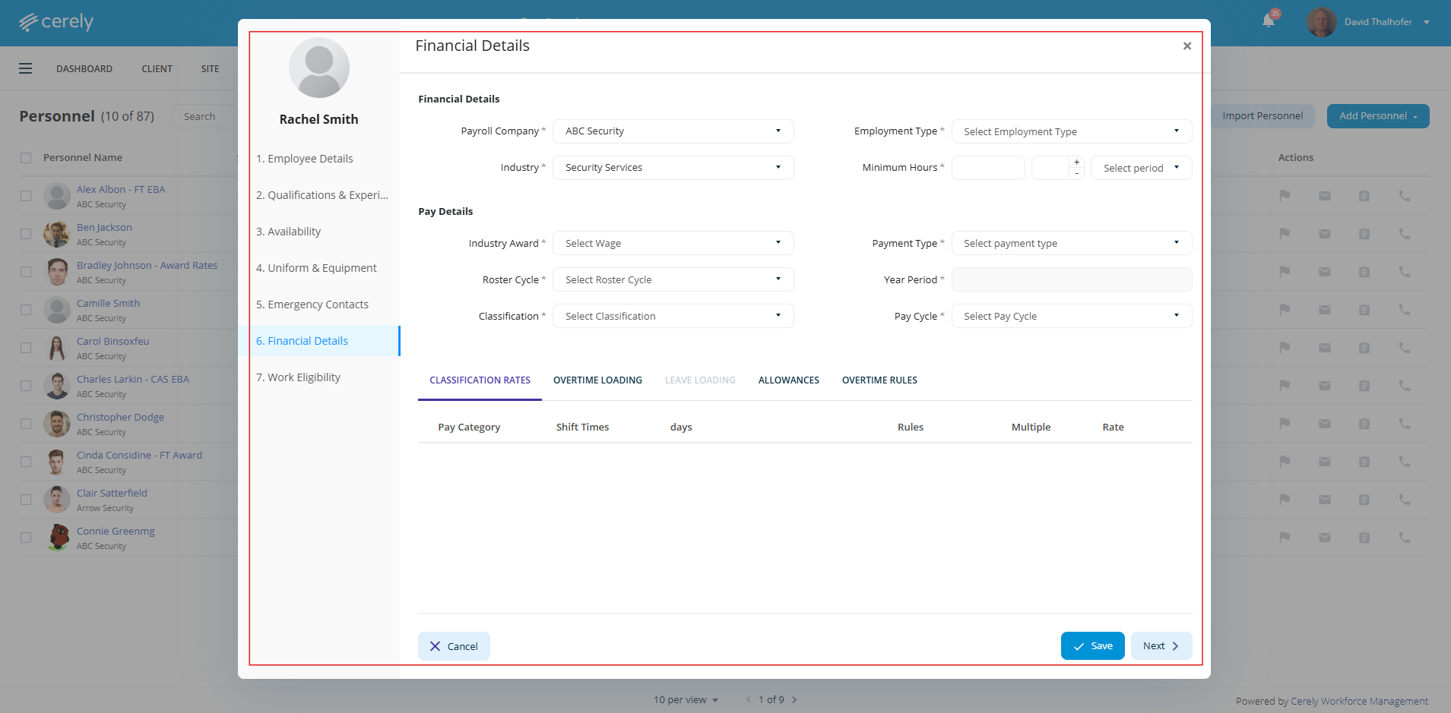Switch to the Classification Rates tab
The image size is (1451, 713).
[x=480, y=380]
